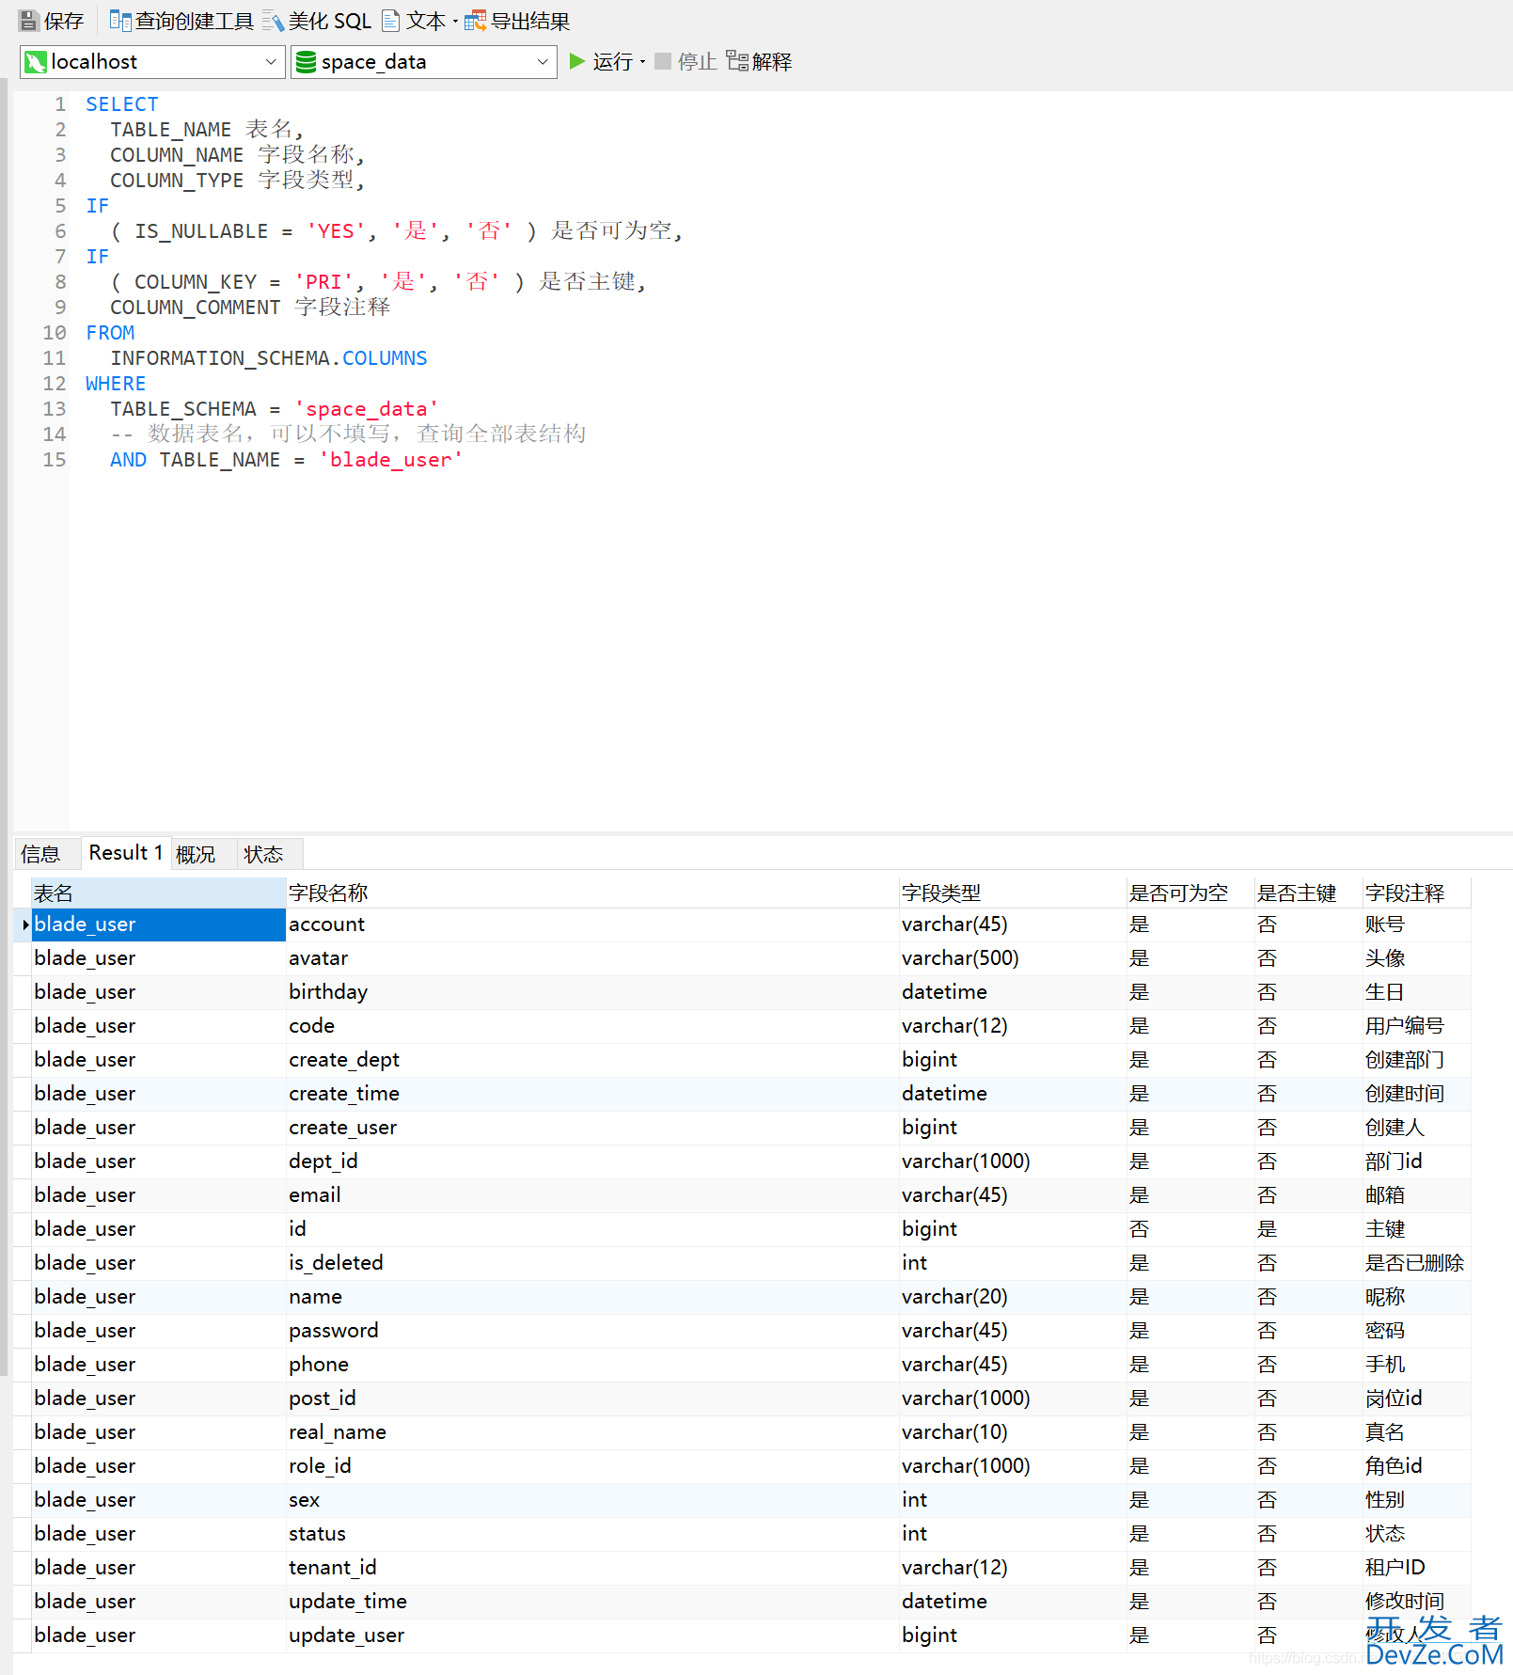Click the row indicator arrow beside account row

[x=24, y=924]
